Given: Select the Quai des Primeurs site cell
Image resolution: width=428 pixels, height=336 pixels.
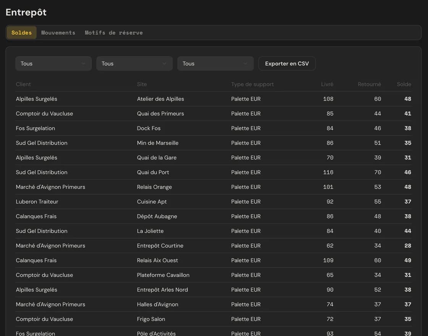Looking at the screenshot, I should pos(160,114).
